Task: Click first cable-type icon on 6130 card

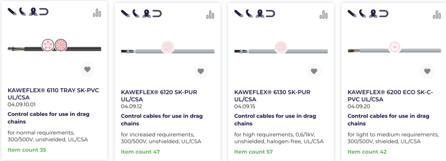Action: 239,14
